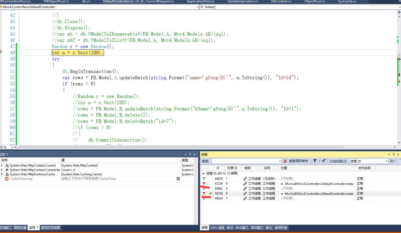This screenshot has width=401, height=233.
Task: Click the wrench icon beside HttpContext.Current.Items
Action: click(7, 170)
